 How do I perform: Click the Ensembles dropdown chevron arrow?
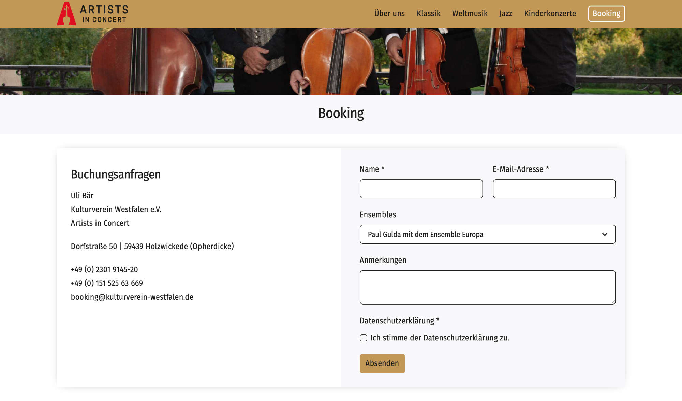[605, 234]
